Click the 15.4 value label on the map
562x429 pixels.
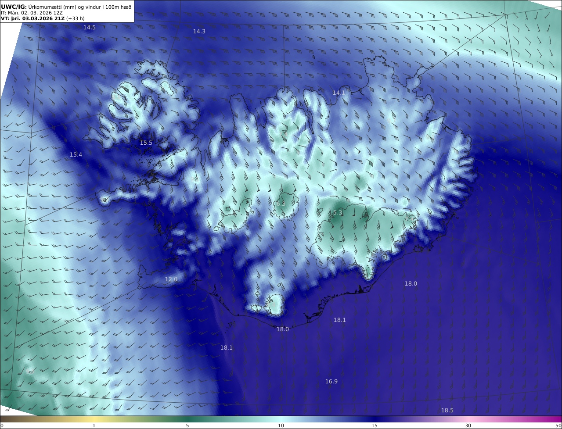click(x=76, y=154)
